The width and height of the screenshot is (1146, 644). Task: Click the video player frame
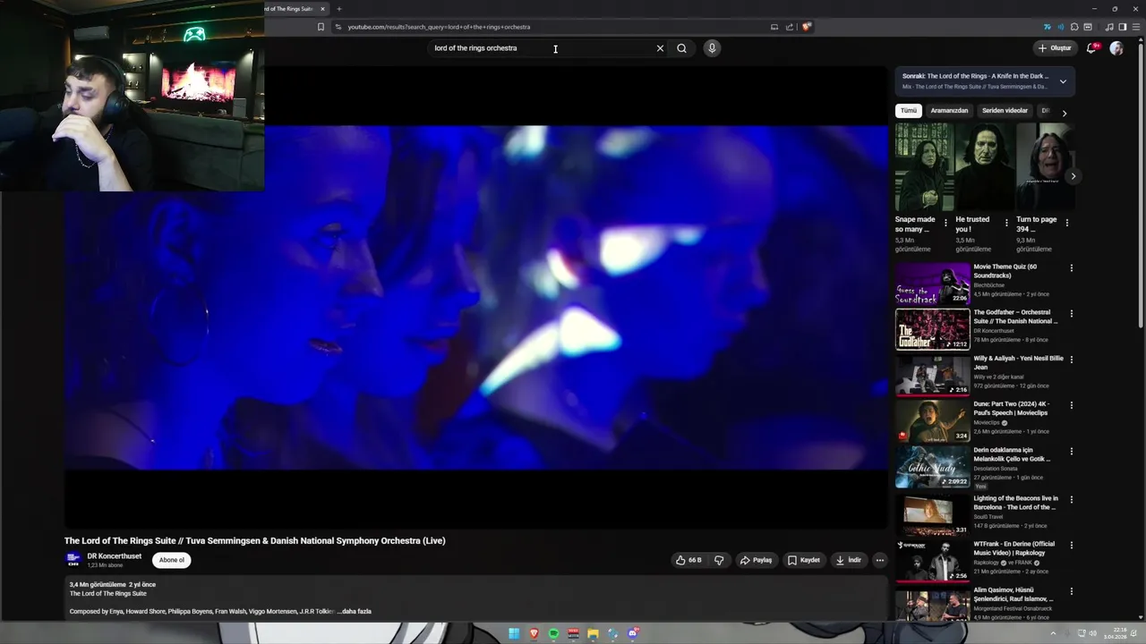475,298
